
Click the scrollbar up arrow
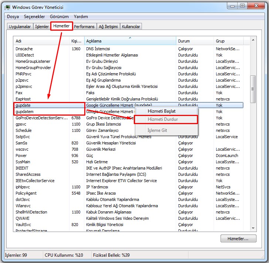[253, 39]
